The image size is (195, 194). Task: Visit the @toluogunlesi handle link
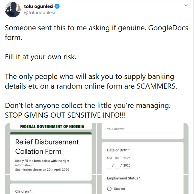tap(39, 13)
